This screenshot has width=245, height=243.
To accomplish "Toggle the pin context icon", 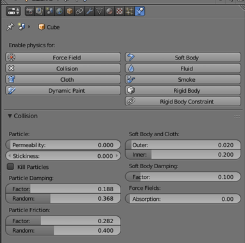I will pyautogui.click(x=10, y=27).
